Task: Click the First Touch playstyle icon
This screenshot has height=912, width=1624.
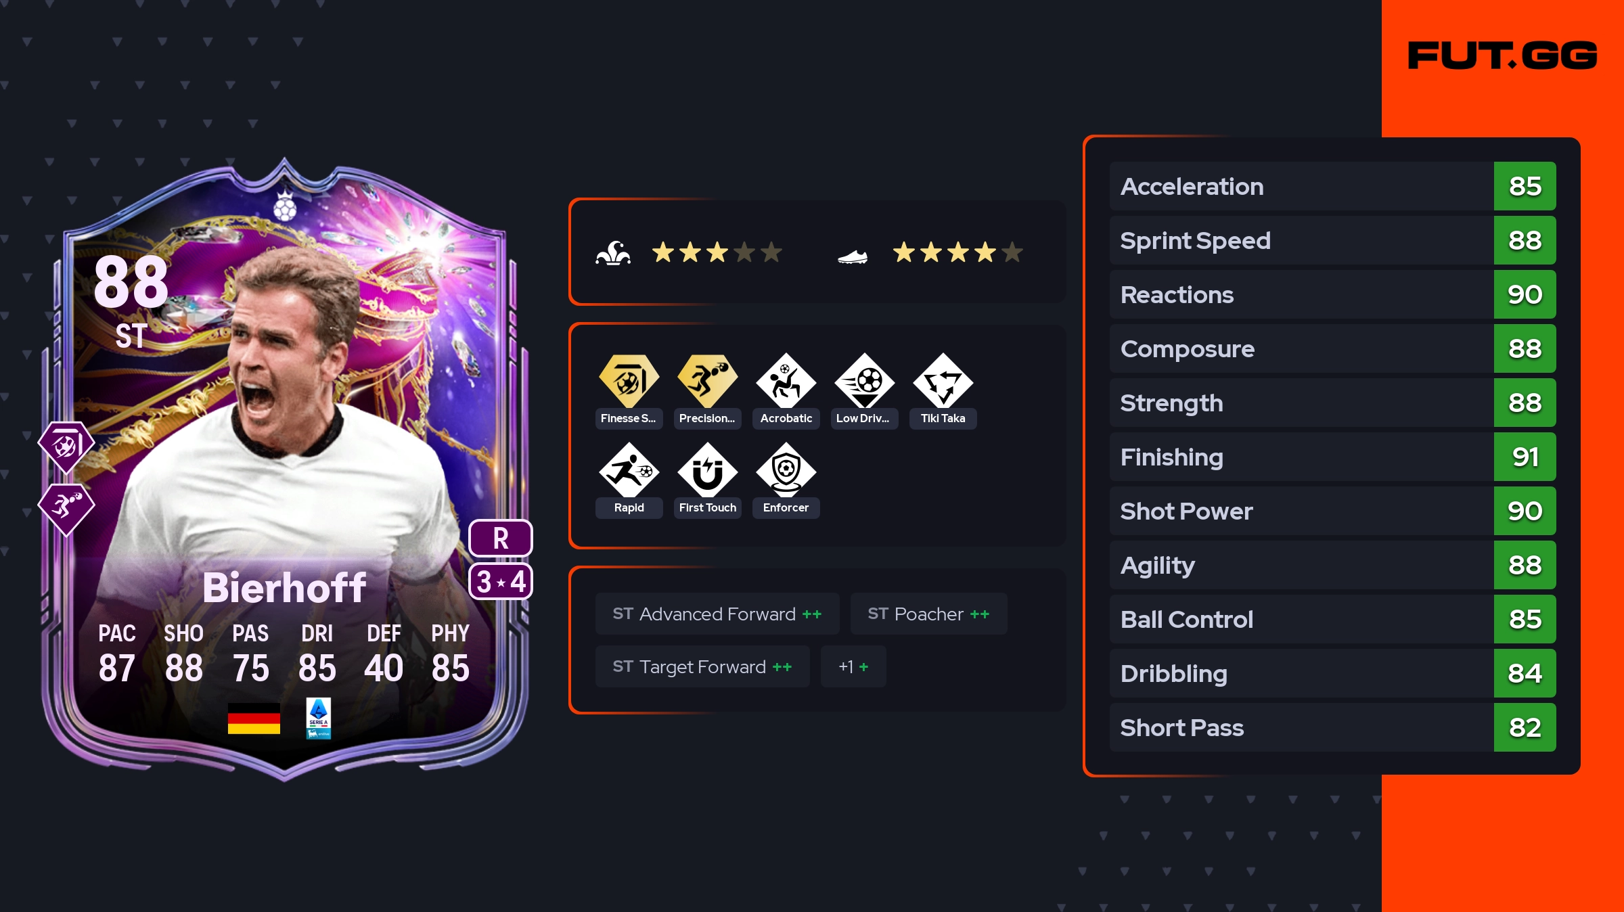Action: pyautogui.click(x=707, y=470)
